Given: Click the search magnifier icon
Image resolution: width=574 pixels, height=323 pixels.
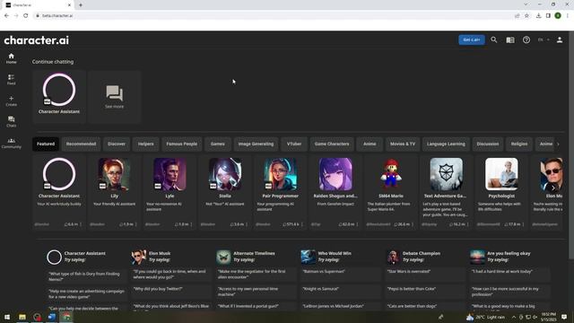Looking at the screenshot, I should pos(494,39).
